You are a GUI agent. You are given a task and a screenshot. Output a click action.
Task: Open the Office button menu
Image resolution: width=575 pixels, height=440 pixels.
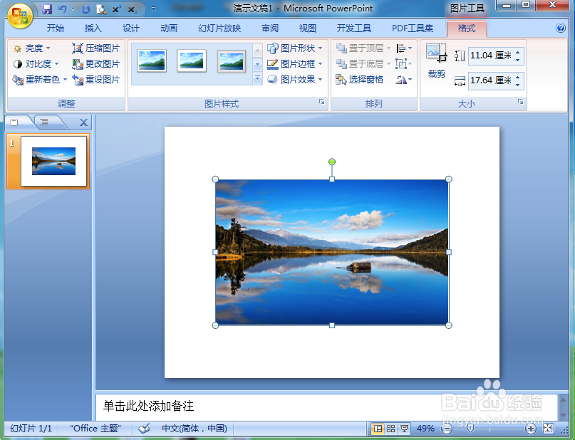coord(20,16)
